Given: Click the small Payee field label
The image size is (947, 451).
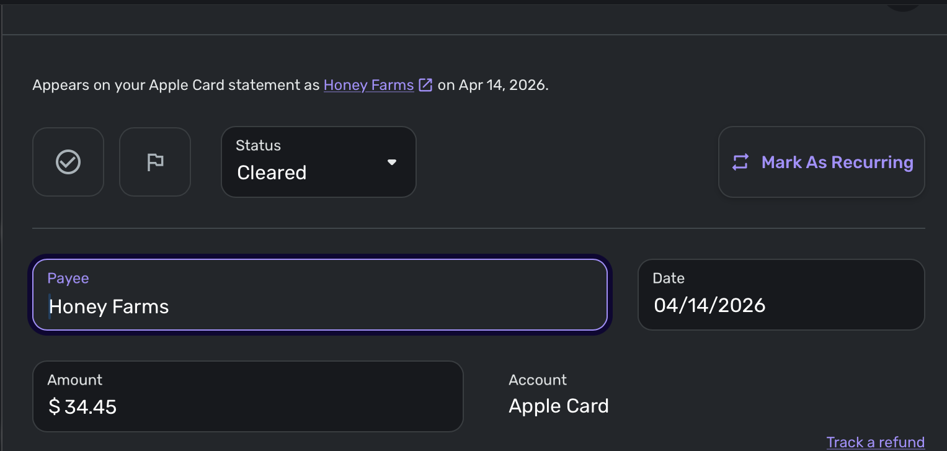Looking at the screenshot, I should pos(68,279).
